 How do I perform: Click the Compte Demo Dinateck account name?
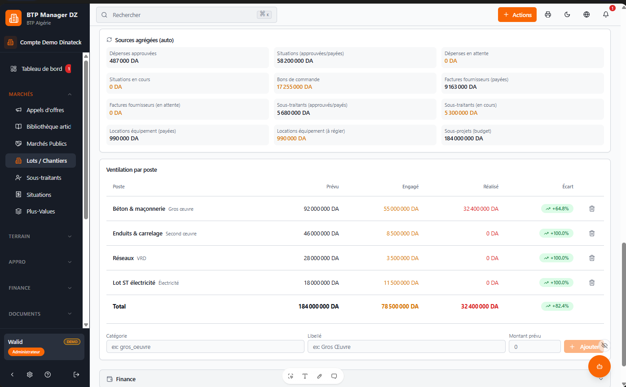[51, 42]
